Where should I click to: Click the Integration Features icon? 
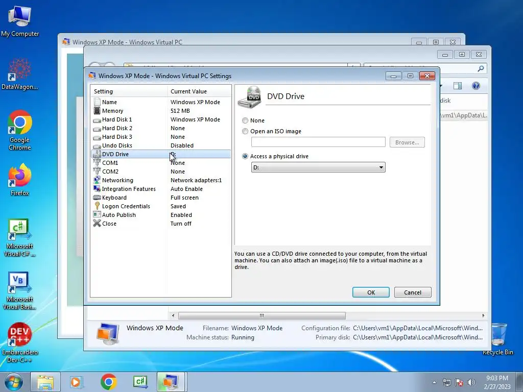97,189
